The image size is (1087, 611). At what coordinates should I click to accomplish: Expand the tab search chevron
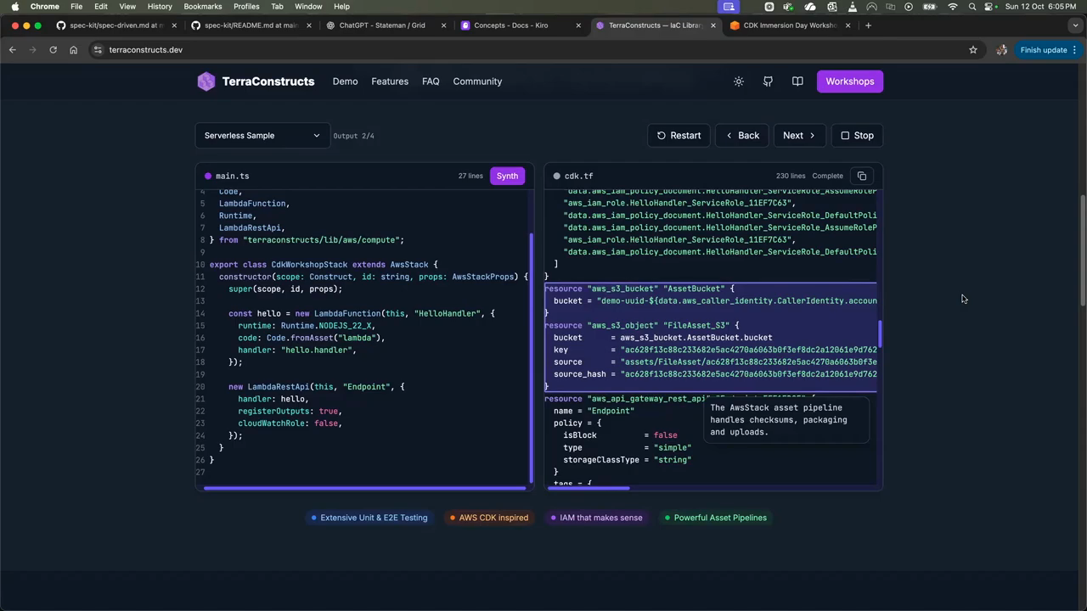[x=1073, y=25]
